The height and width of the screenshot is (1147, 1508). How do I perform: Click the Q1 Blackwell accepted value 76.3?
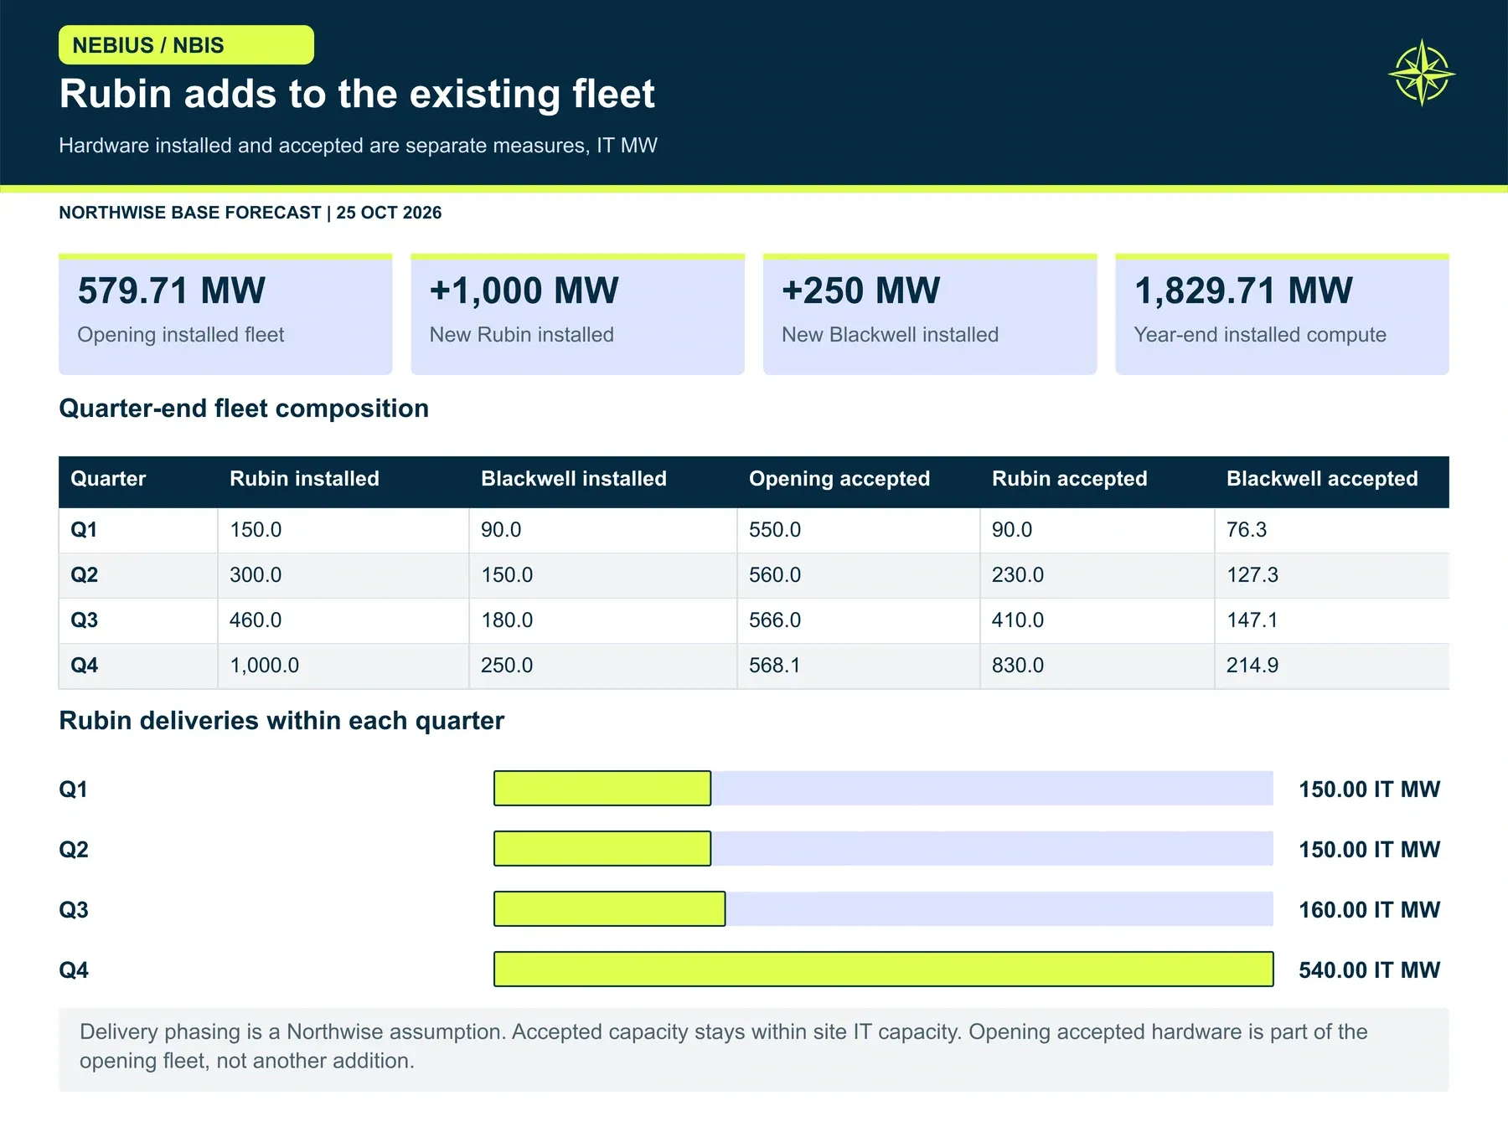click(1247, 530)
